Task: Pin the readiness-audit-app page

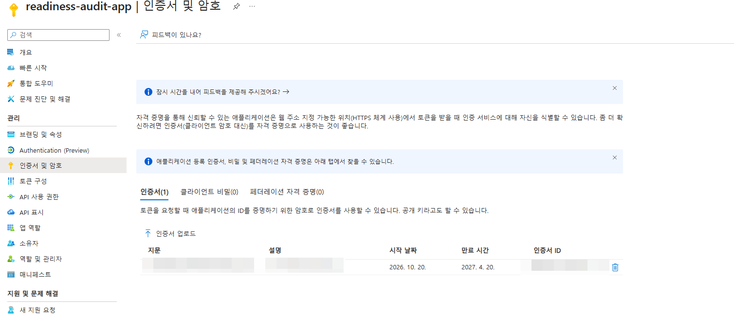Action: [236, 7]
